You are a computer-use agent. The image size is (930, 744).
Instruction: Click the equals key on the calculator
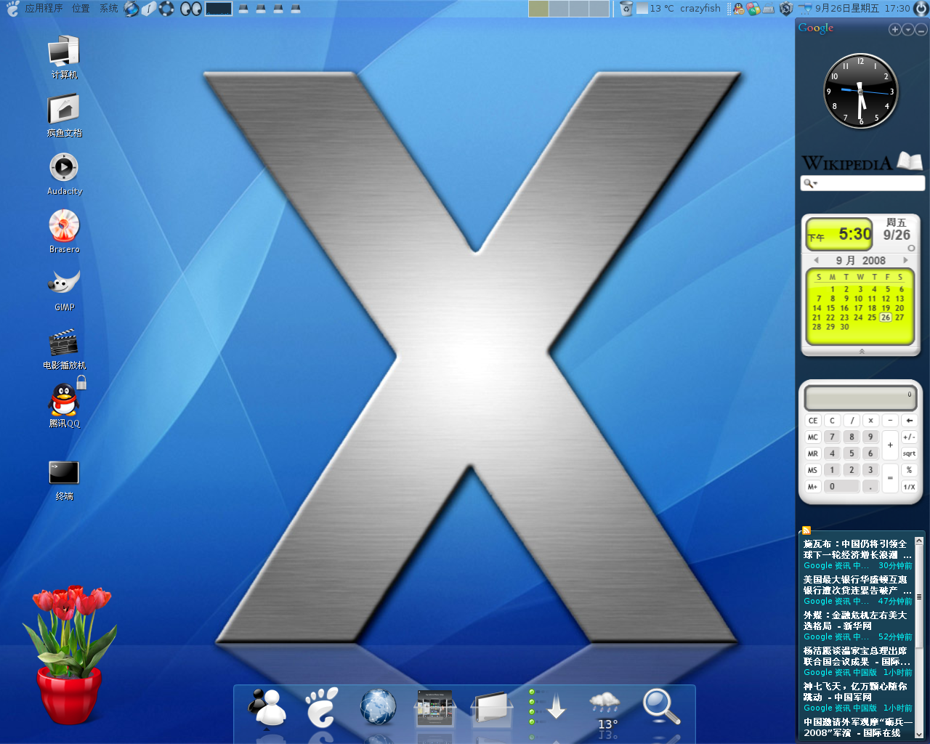[890, 478]
